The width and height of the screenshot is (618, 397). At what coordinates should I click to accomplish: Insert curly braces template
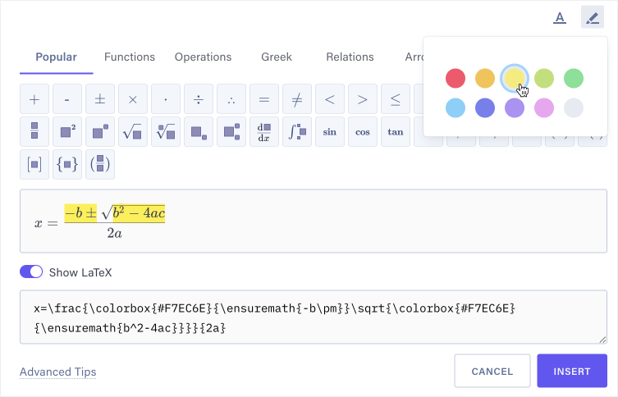[67, 164]
